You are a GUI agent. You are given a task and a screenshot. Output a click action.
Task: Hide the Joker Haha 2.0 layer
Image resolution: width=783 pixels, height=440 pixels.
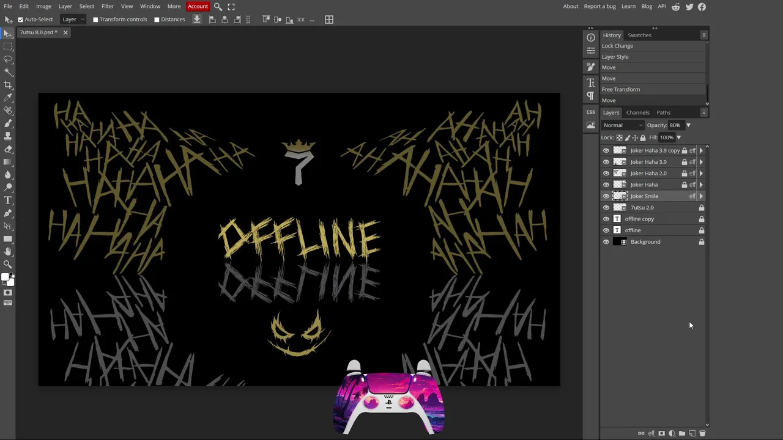click(x=606, y=174)
